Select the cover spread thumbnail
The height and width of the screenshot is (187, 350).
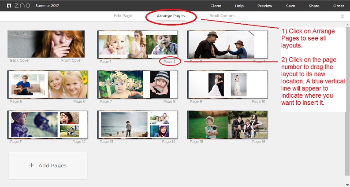[x=46, y=44]
